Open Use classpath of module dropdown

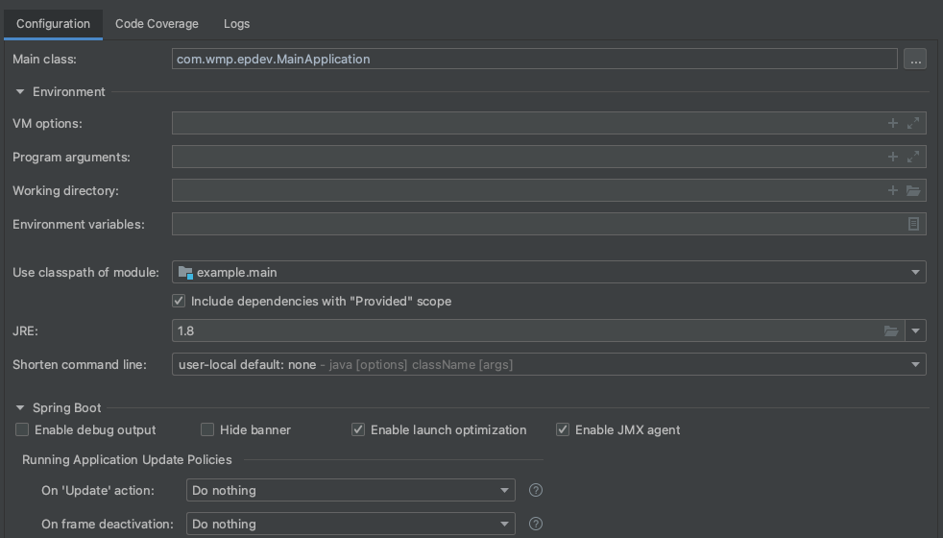point(548,272)
